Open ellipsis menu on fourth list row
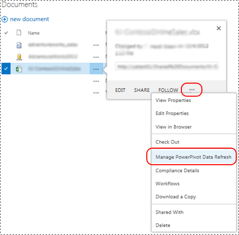The width and height of the screenshot is (239, 235). (96, 81)
